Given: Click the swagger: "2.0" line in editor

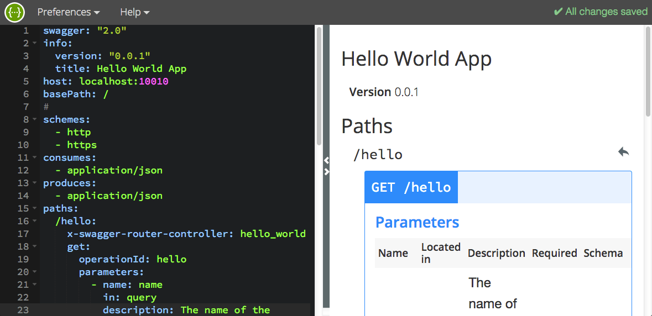Looking at the screenshot, I should click(x=85, y=31).
